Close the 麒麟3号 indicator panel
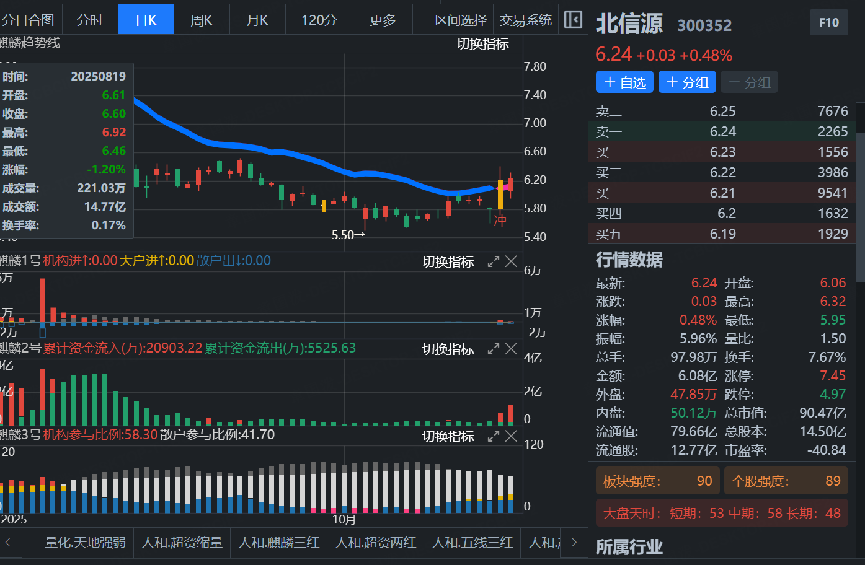Viewport: 865px width, 565px height. tap(511, 436)
